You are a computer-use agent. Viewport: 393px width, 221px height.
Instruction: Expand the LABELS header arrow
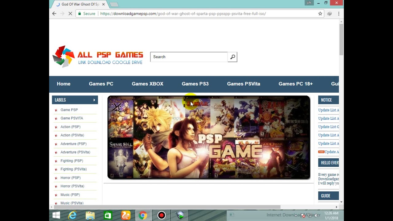[x=94, y=100]
